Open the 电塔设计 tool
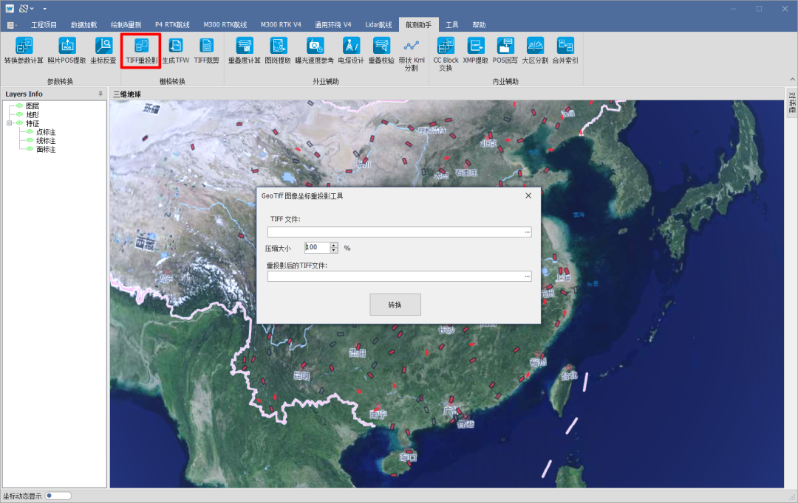The height and width of the screenshot is (503, 798). (x=351, y=51)
